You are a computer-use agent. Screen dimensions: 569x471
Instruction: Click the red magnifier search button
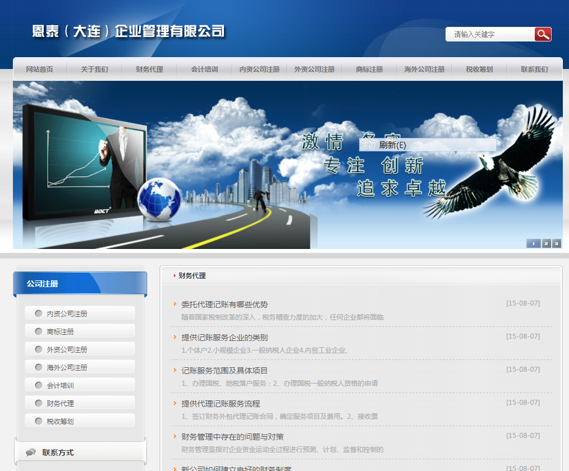click(x=543, y=34)
